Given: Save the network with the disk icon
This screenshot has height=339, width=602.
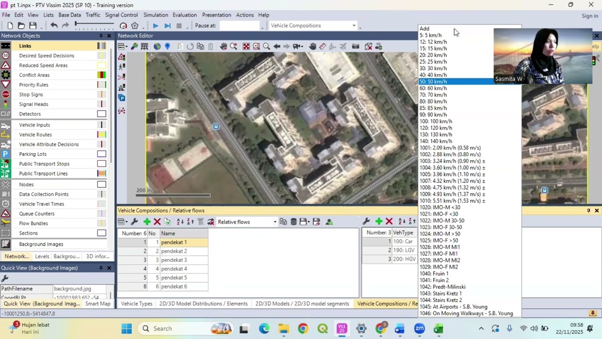Looking at the screenshot, I should point(33,25).
